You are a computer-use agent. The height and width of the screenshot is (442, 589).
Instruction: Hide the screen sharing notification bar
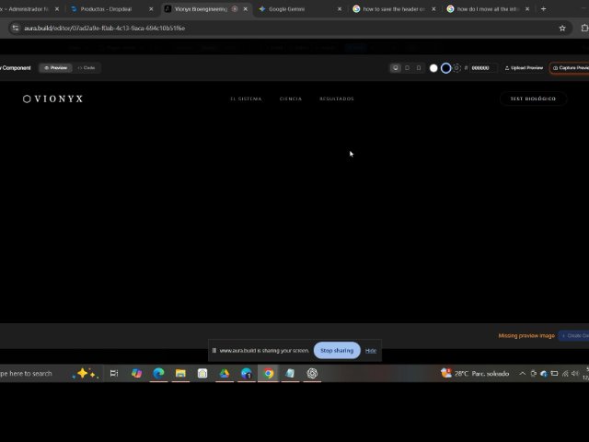tap(371, 350)
